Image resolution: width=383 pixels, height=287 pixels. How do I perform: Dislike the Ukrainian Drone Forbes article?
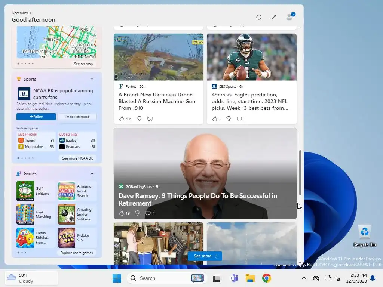(139, 119)
